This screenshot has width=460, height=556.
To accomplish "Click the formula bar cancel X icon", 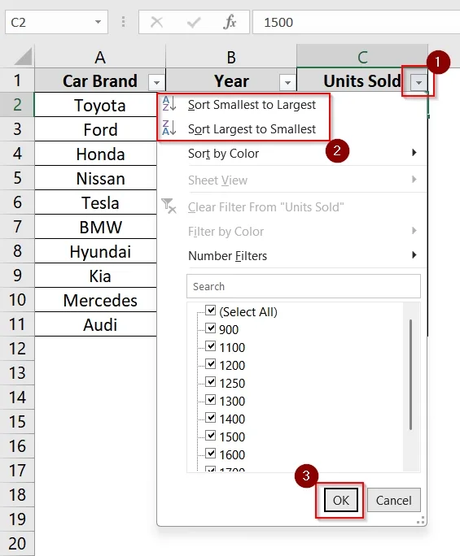I will (156, 22).
